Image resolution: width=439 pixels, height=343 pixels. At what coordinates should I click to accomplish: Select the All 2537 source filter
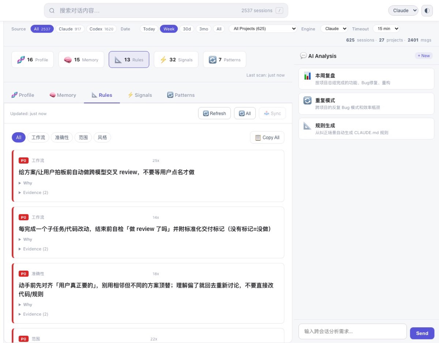pos(42,29)
